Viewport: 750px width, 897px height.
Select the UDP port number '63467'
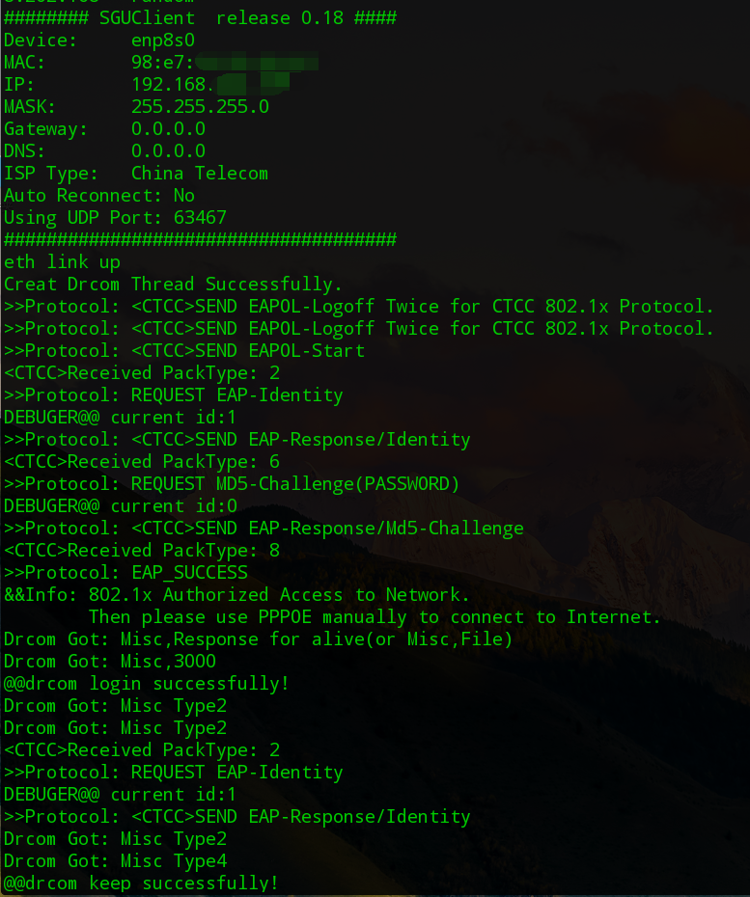(x=200, y=218)
